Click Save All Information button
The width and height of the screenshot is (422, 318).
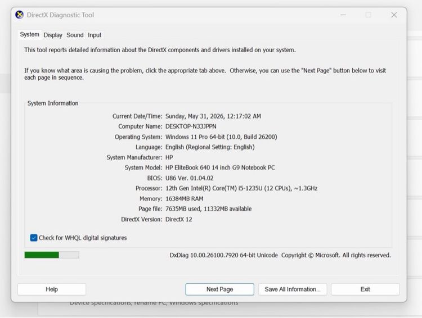pyautogui.click(x=293, y=289)
